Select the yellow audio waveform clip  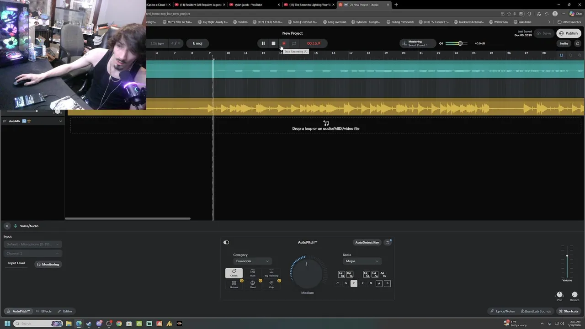point(365,106)
